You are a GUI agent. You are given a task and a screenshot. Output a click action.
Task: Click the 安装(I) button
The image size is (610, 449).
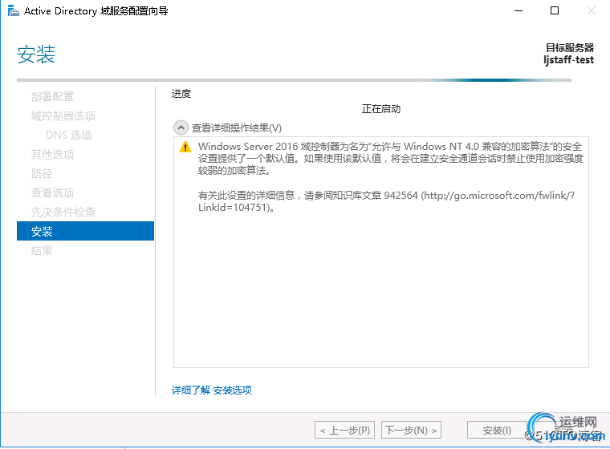pyautogui.click(x=497, y=430)
